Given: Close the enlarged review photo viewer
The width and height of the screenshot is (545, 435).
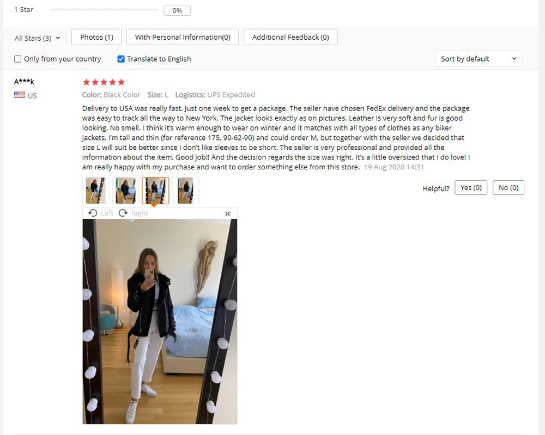Looking at the screenshot, I should [x=228, y=213].
